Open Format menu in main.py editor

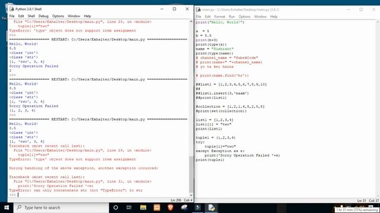[220, 17]
